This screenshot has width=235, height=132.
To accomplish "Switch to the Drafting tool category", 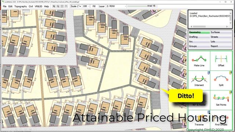I will click(199, 37).
